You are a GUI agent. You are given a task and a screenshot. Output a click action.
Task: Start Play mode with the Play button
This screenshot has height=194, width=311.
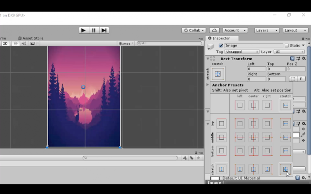pyautogui.click(x=84, y=30)
